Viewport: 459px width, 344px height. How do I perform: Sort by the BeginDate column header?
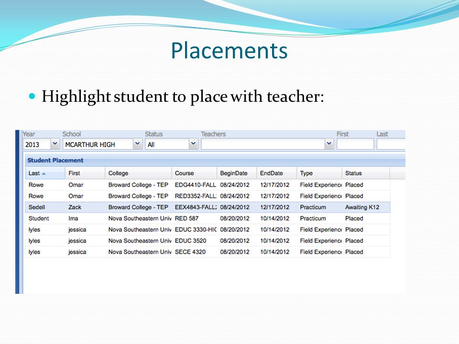click(x=237, y=173)
